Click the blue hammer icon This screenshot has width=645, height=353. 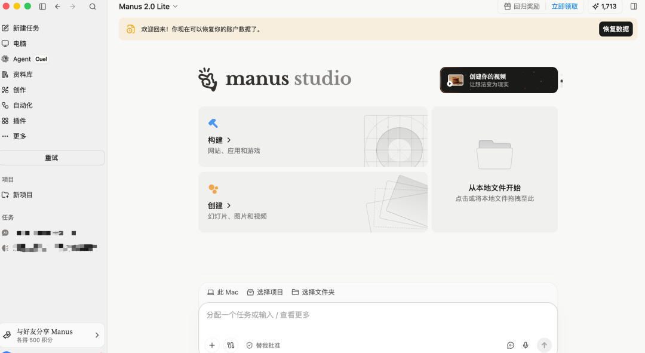coord(213,123)
